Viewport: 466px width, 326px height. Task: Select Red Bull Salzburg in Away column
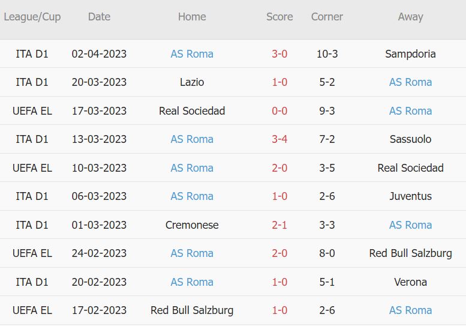pos(410,253)
